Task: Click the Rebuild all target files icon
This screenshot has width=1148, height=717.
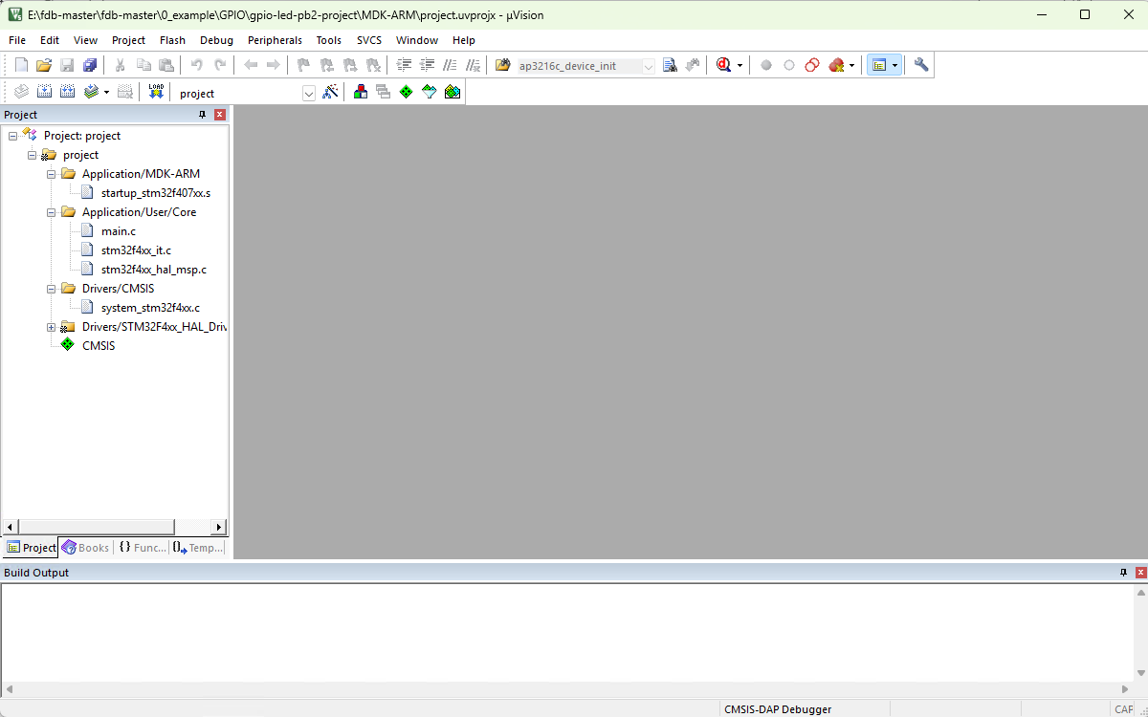Action: point(68,92)
